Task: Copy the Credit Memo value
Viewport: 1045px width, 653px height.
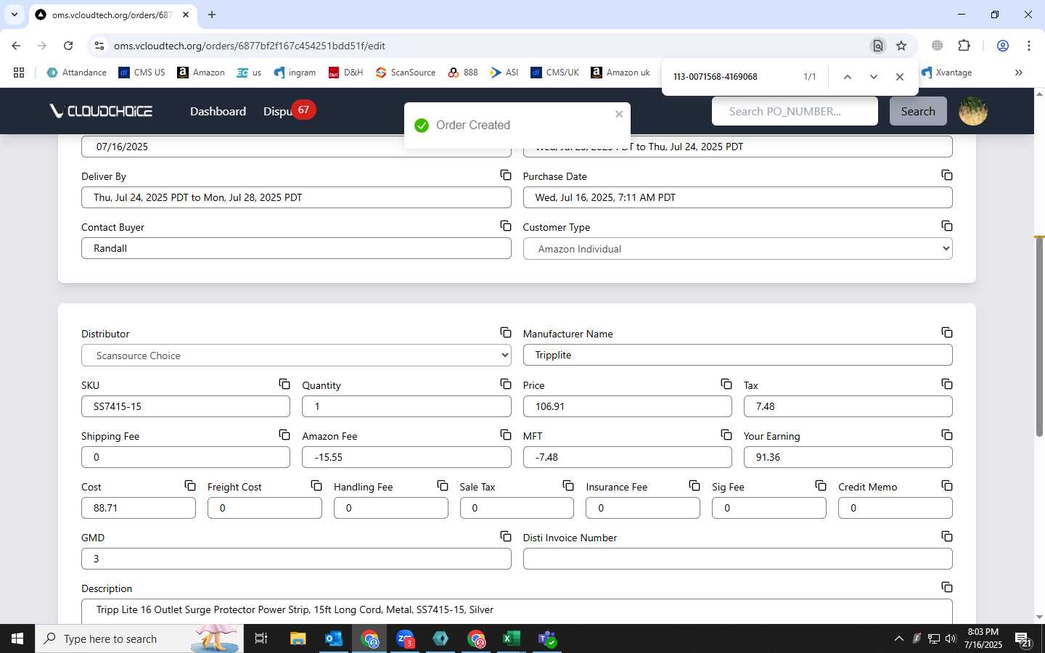Action: [x=947, y=485]
